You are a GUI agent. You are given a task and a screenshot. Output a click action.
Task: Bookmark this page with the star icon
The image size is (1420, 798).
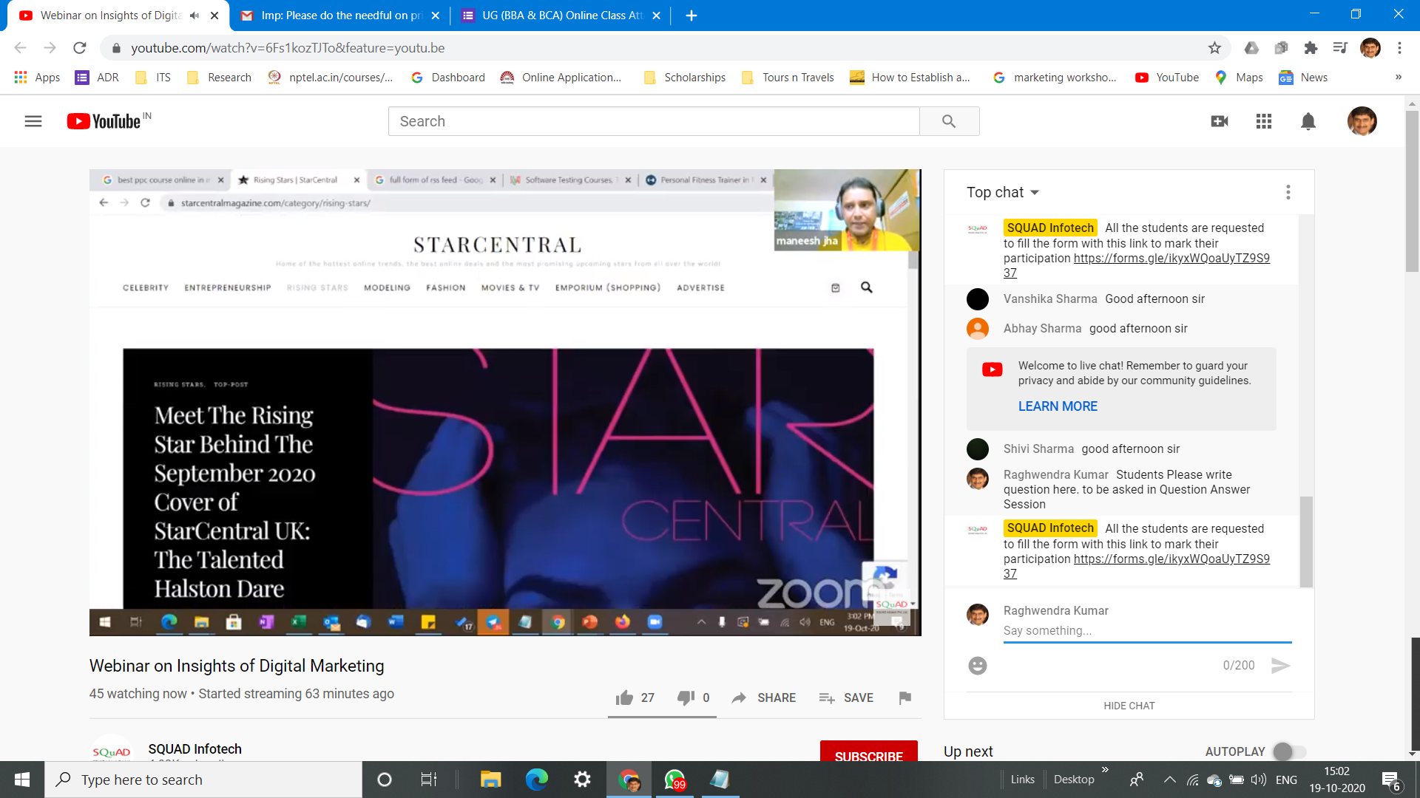coord(1214,48)
